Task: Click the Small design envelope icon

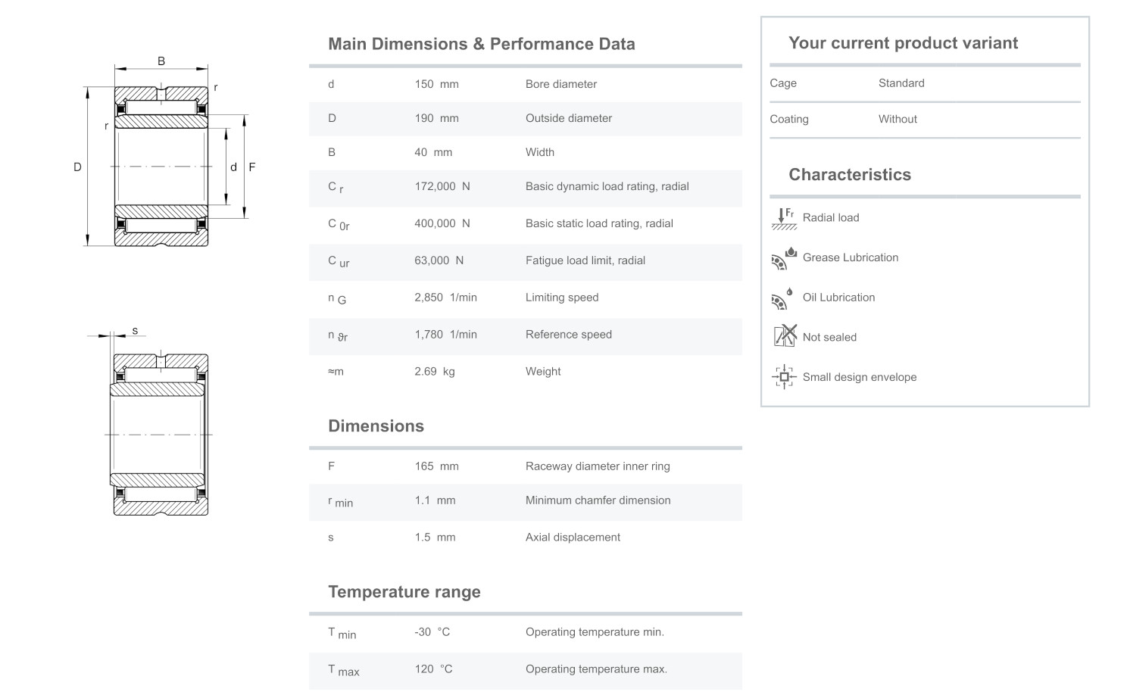Action: coord(783,377)
